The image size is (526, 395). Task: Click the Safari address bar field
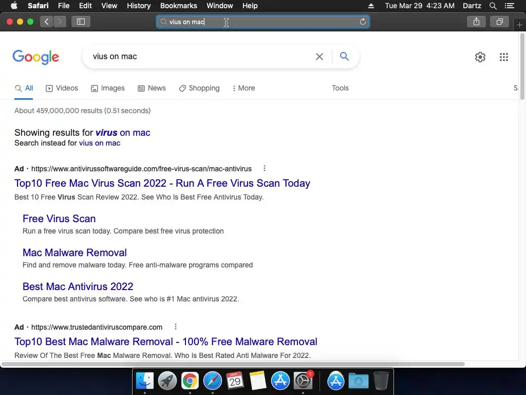[262, 22]
